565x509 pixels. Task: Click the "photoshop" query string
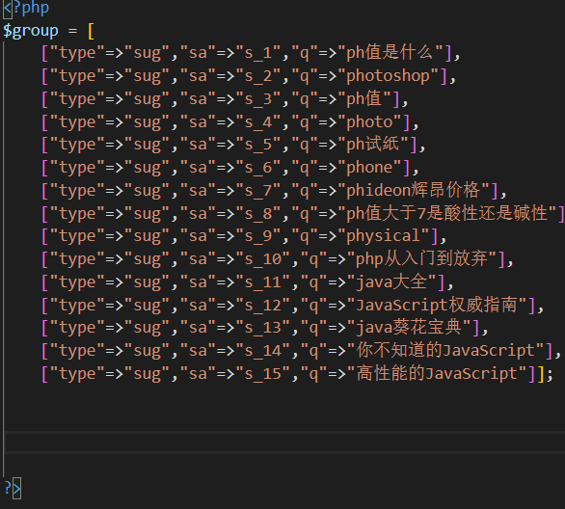pos(389,76)
